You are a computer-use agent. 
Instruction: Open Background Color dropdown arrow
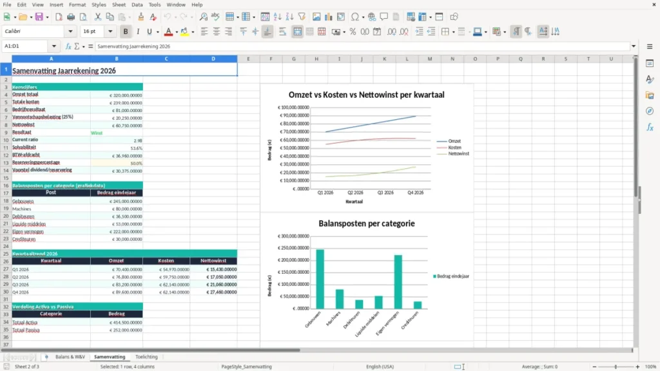point(193,32)
